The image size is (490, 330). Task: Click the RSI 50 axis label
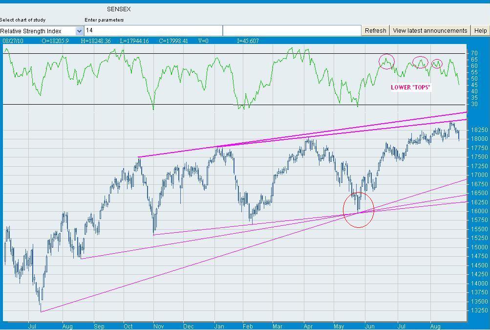pos(474,79)
